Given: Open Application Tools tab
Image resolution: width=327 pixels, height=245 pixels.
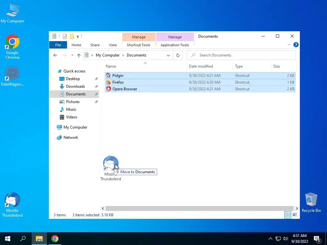Looking at the screenshot, I should click(x=175, y=45).
